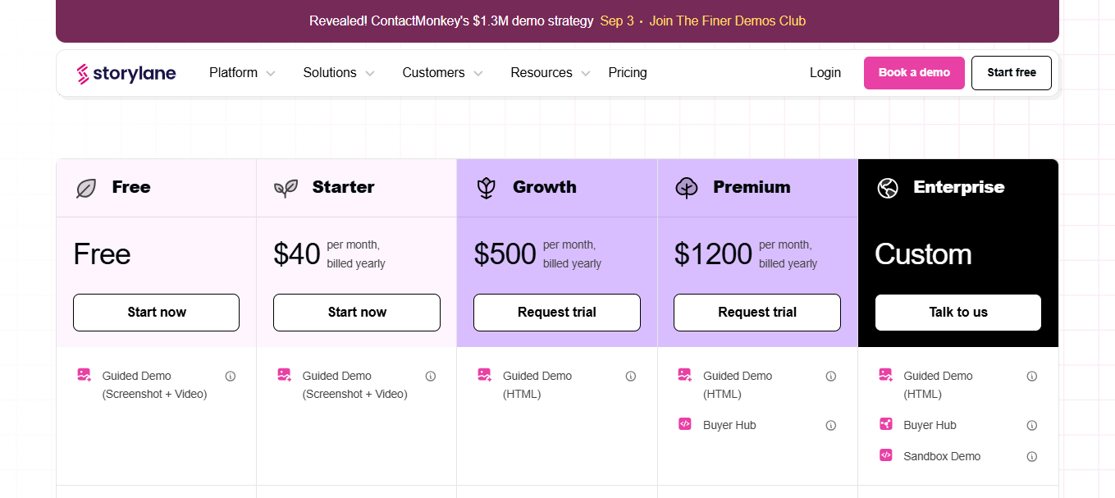Viewport: 1115px width, 498px height.
Task: Click the Growth plan flower icon
Action: click(x=487, y=188)
